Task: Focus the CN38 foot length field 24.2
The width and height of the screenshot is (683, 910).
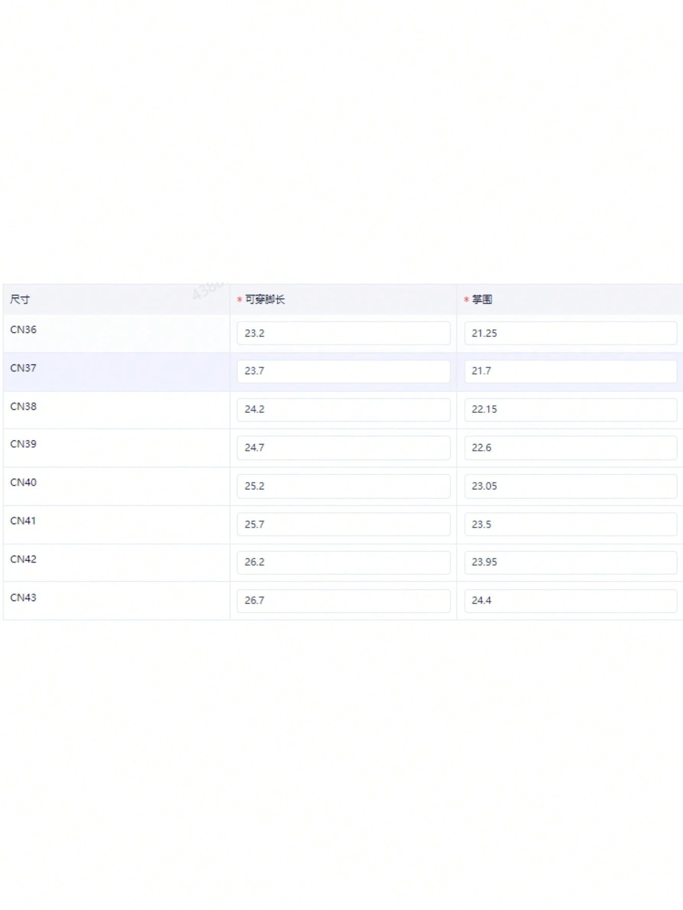Action: tap(343, 409)
